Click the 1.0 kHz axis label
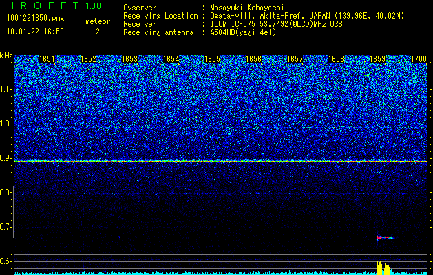This screenshot has width=433, height=275. click(x=6, y=124)
